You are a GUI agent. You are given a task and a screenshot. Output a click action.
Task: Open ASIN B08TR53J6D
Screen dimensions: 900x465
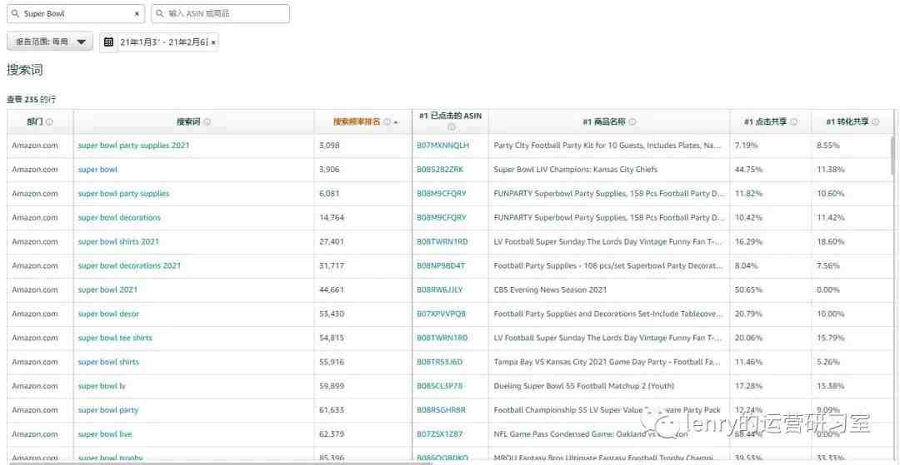point(440,362)
